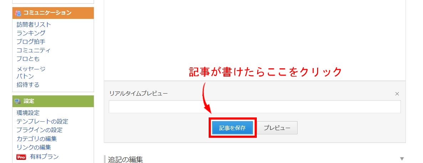423x163 pixels.
Task: Click inside the realtime preview field
Action: [255, 107]
